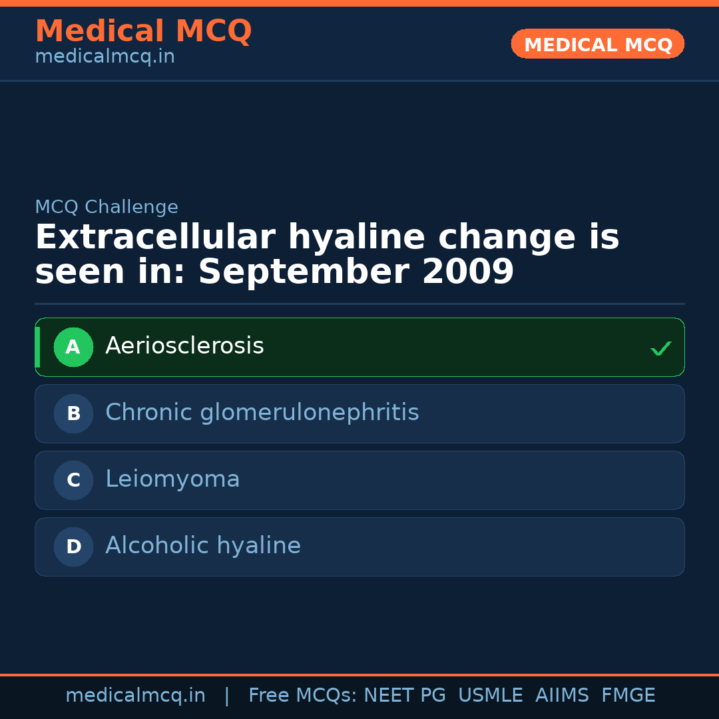Image resolution: width=719 pixels, height=719 pixels.
Task: Click the Free MCQs footer text
Action: (302, 696)
